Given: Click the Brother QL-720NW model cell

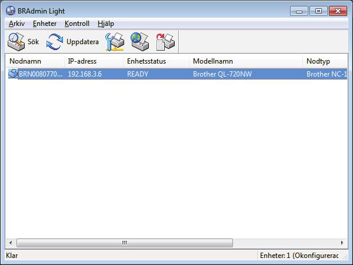Looking at the screenshot, I should (x=222, y=74).
